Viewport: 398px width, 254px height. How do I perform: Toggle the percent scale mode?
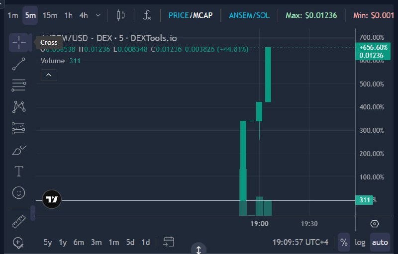344,243
